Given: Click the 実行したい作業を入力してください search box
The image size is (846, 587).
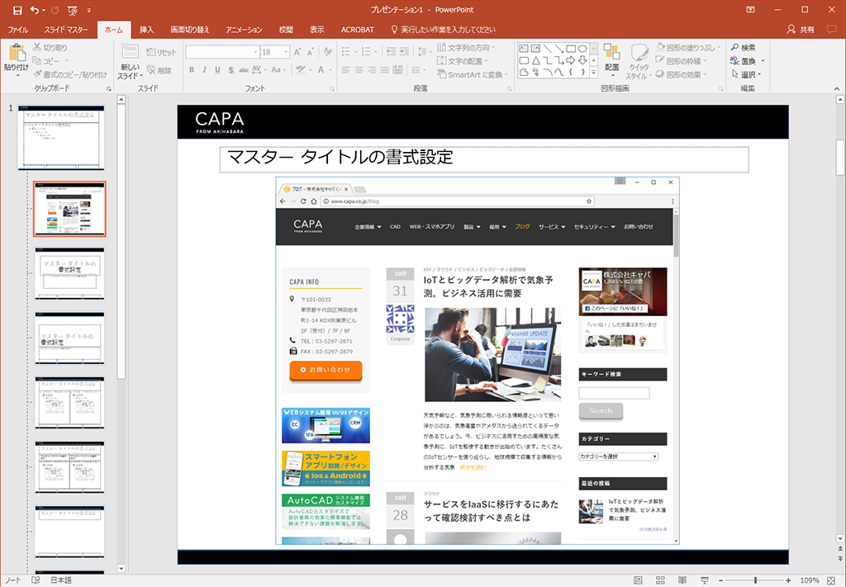Looking at the screenshot, I should coord(443,30).
